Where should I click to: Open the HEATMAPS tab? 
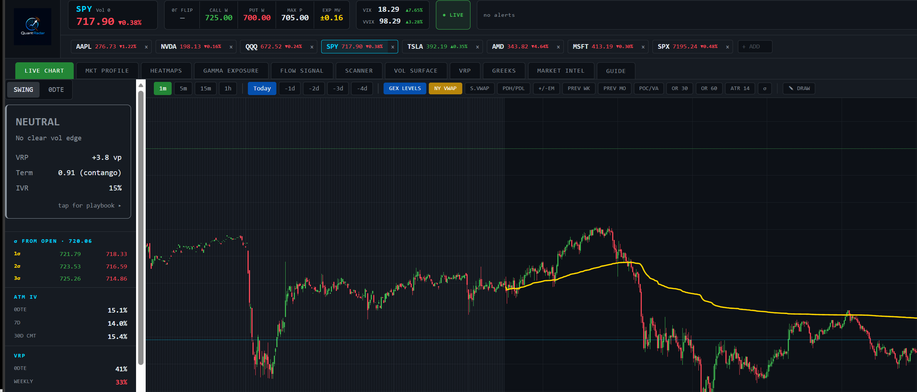tap(166, 71)
